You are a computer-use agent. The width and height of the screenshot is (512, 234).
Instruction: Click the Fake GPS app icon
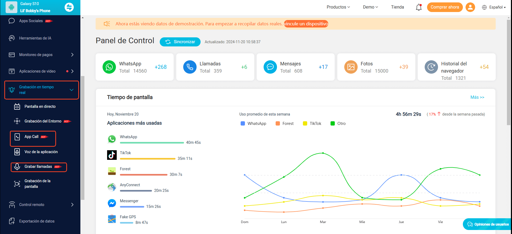point(112,219)
